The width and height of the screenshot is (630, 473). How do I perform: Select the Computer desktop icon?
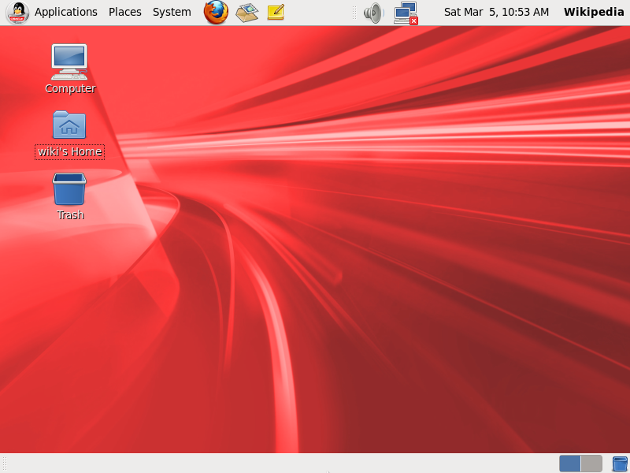coord(69,69)
